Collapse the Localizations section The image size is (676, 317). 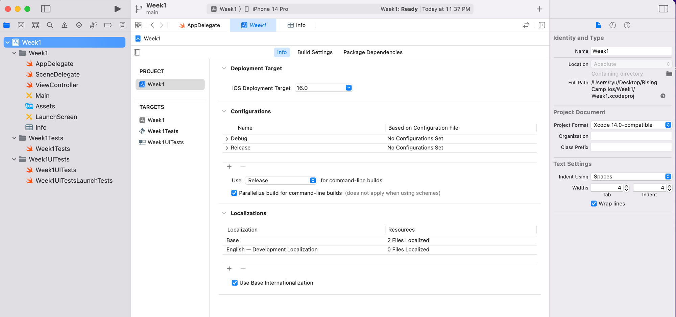[x=224, y=213]
